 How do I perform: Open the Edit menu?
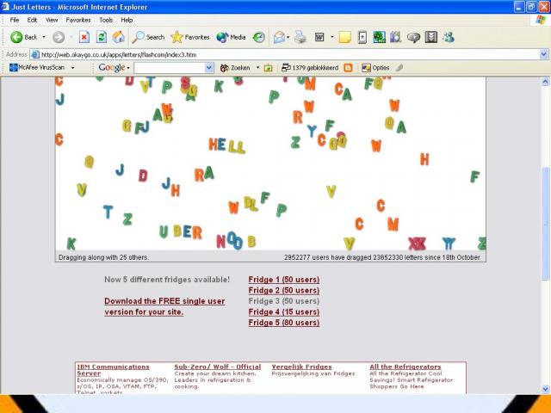[32, 20]
